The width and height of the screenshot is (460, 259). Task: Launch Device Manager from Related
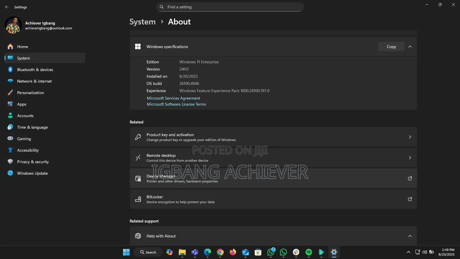(273, 178)
